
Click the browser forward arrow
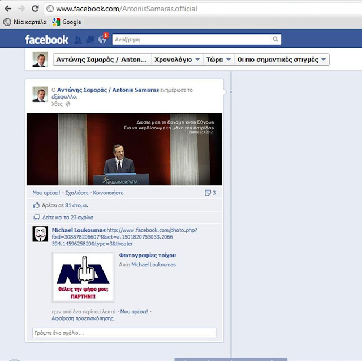(21, 9)
